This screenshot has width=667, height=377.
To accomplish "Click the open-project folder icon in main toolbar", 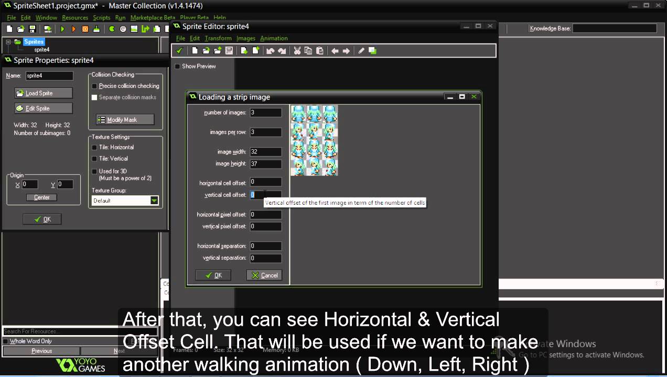I will pyautogui.click(x=21, y=29).
